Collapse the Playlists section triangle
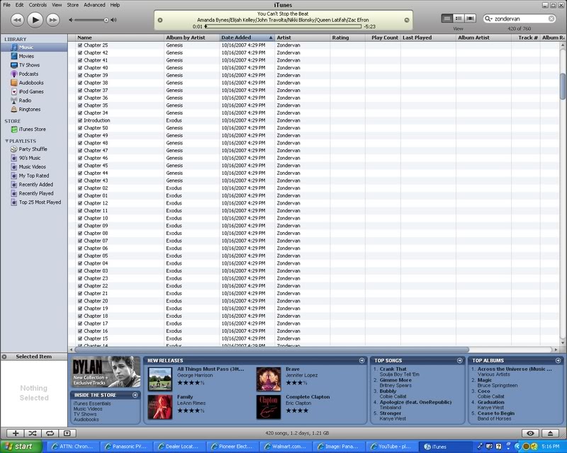 6,141
